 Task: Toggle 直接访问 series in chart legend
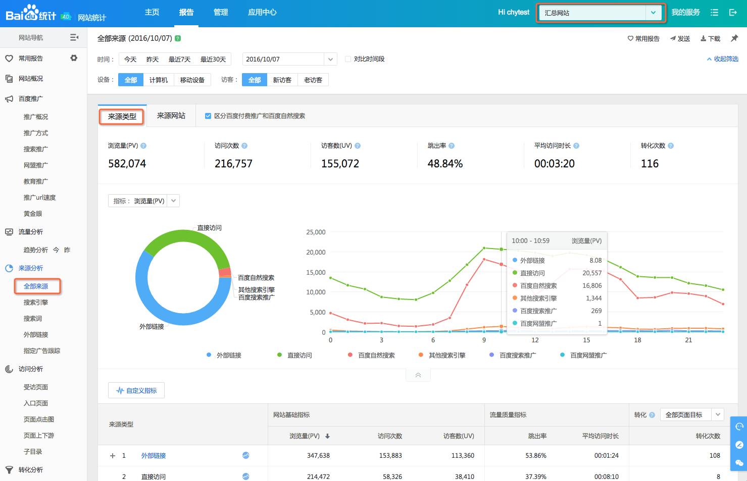click(x=294, y=355)
